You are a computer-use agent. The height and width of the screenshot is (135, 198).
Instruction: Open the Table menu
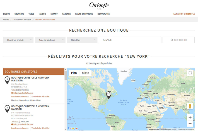[x=31, y=14]
